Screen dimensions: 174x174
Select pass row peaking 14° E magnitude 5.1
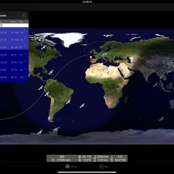coord(14,54)
